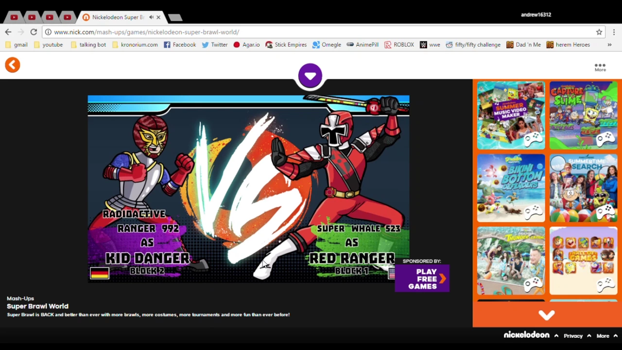Open the More footer menu
Image resolution: width=622 pixels, height=350 pixels.
pyautogui.click(x=603, y=336)
